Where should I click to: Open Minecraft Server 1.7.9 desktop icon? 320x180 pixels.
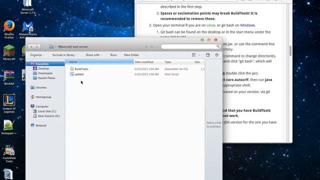pos(27,7)
